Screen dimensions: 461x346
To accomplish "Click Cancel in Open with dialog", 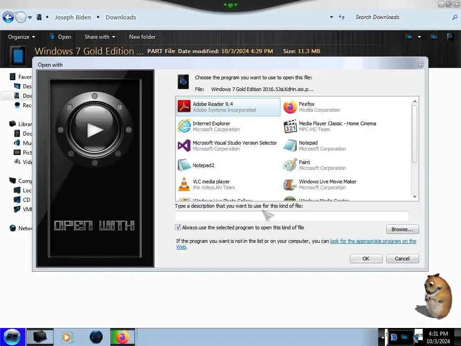I will click(402, 258).
